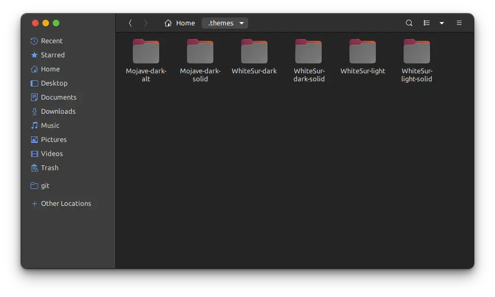Open the .themes path dropdown
Viewport: 495px width, 297px height.
(x=225, y=23)
